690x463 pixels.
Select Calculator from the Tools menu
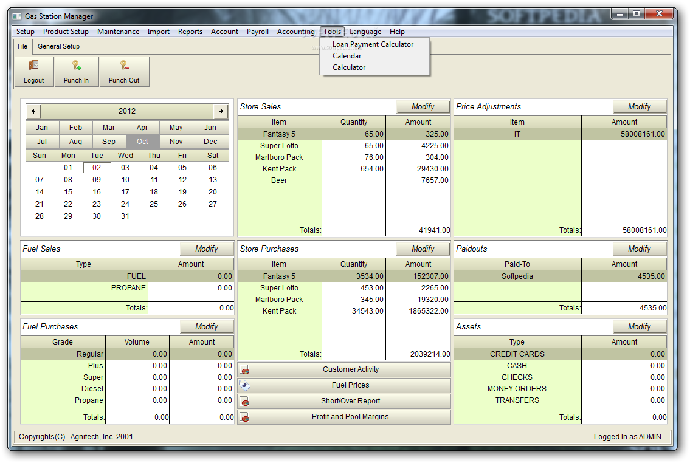coord(349,67)
